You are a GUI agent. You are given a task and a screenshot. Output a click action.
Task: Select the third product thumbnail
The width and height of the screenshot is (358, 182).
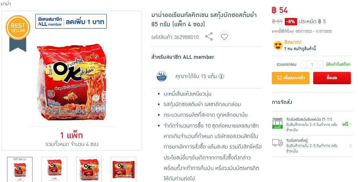tap(89, 169)
